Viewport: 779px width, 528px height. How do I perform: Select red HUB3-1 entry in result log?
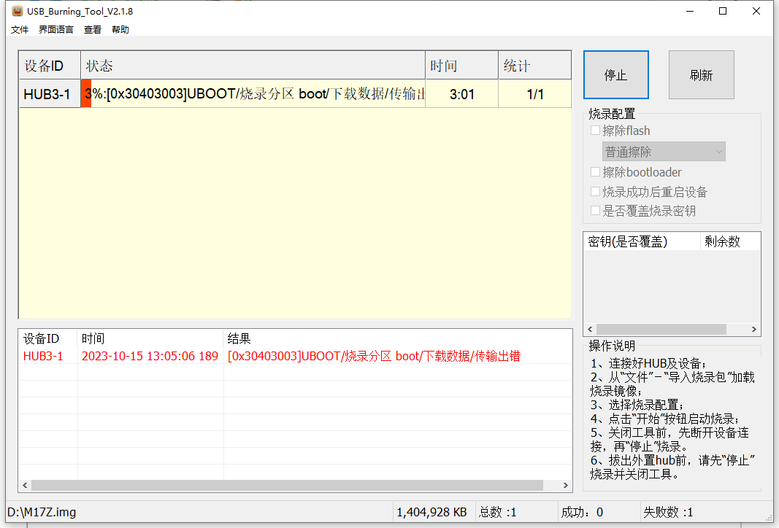[43, 356]
